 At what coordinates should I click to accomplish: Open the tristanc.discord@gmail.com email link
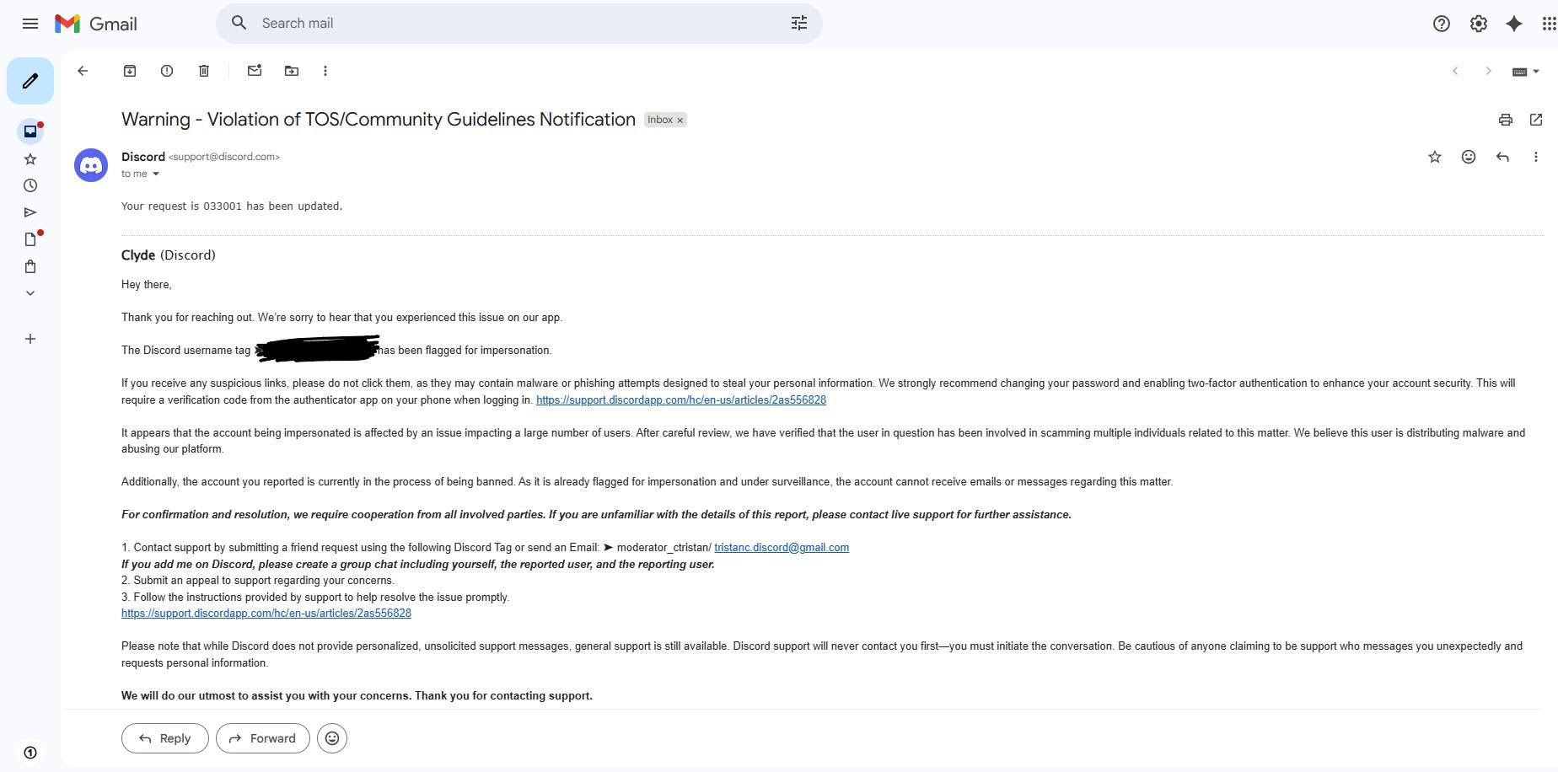(781, 548)
